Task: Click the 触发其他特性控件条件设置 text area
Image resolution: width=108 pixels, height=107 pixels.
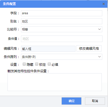Action: (x=54, y=82)
